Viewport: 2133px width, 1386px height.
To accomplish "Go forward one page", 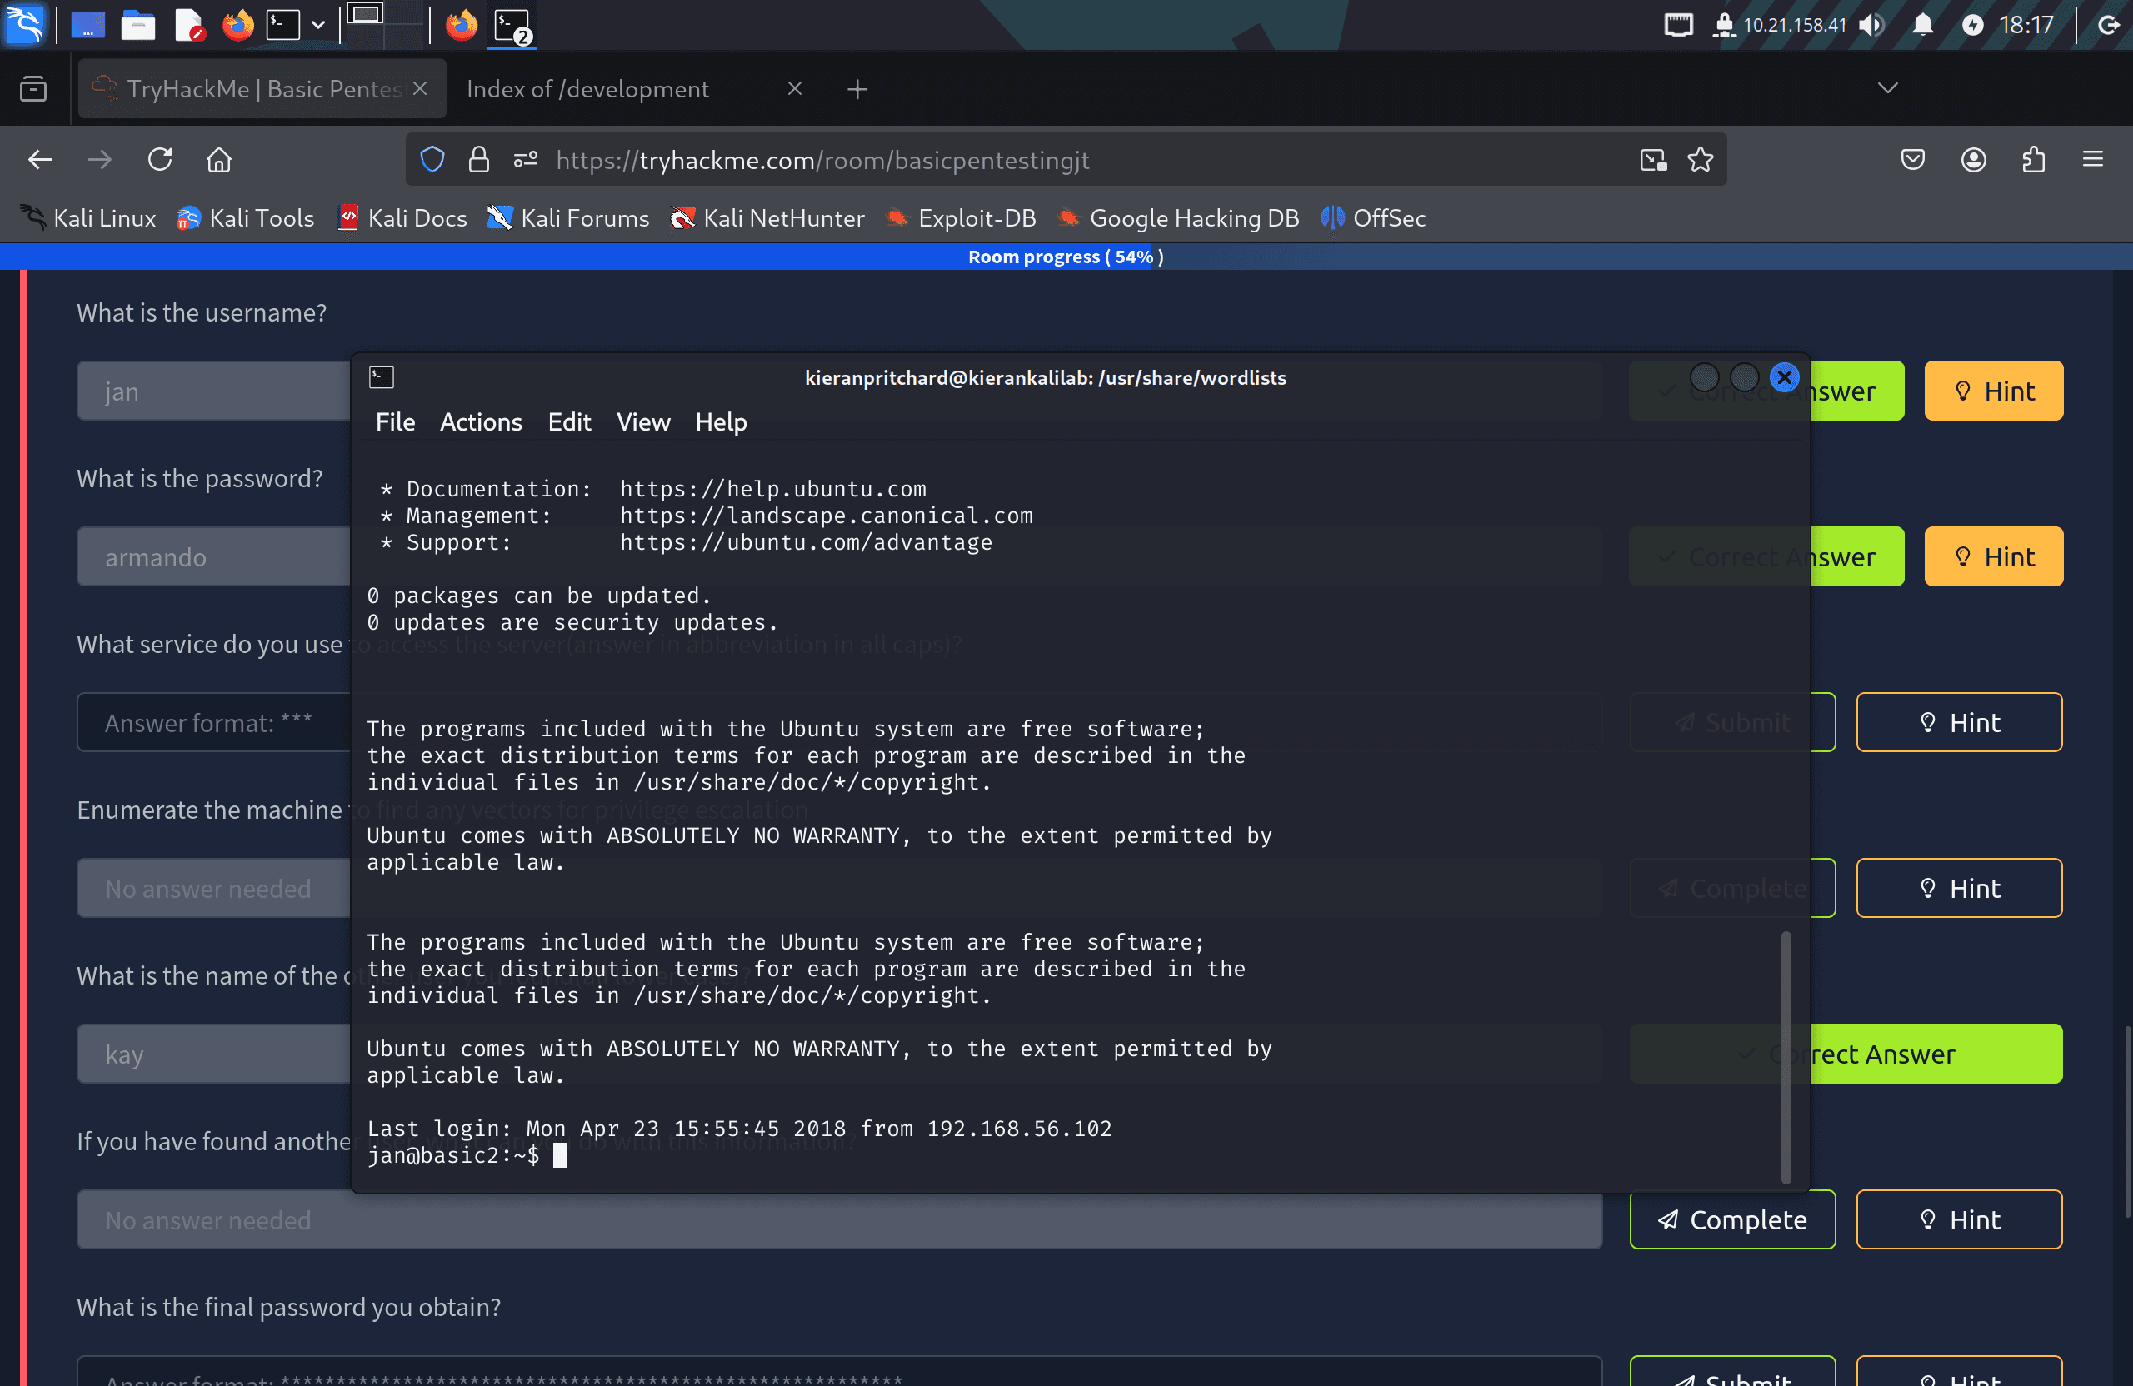I will pyautogui.click(x=99, y=161).
